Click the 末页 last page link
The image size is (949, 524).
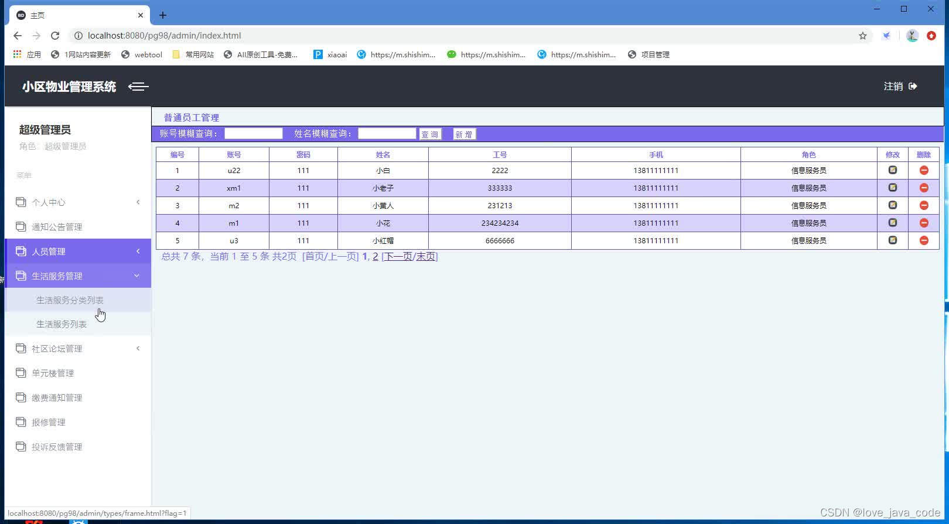coord(425,256)
